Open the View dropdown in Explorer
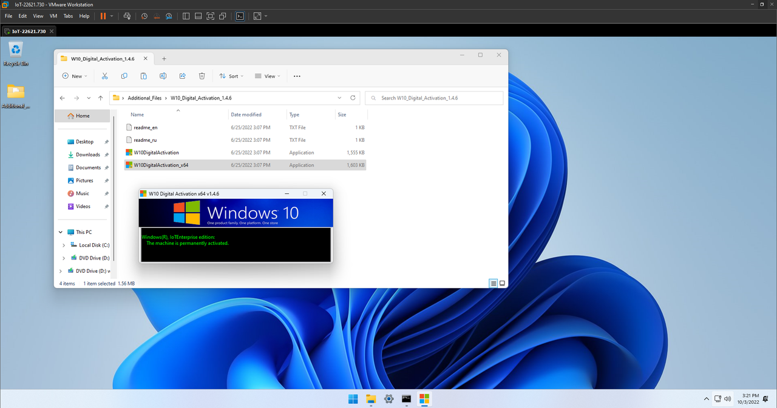777x408 pixels. (x=267, y=76)
